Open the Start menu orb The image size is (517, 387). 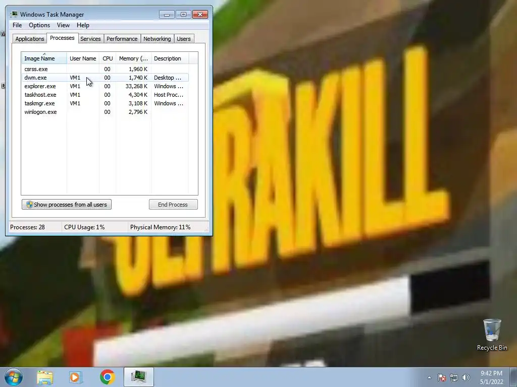click(14, 377)
